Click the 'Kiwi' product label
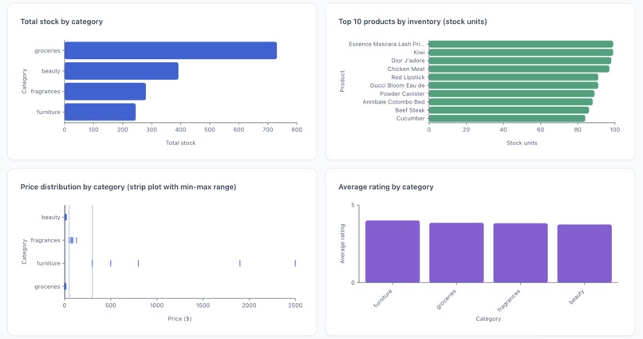The image size is (643, 339). [x=419, y=52]
